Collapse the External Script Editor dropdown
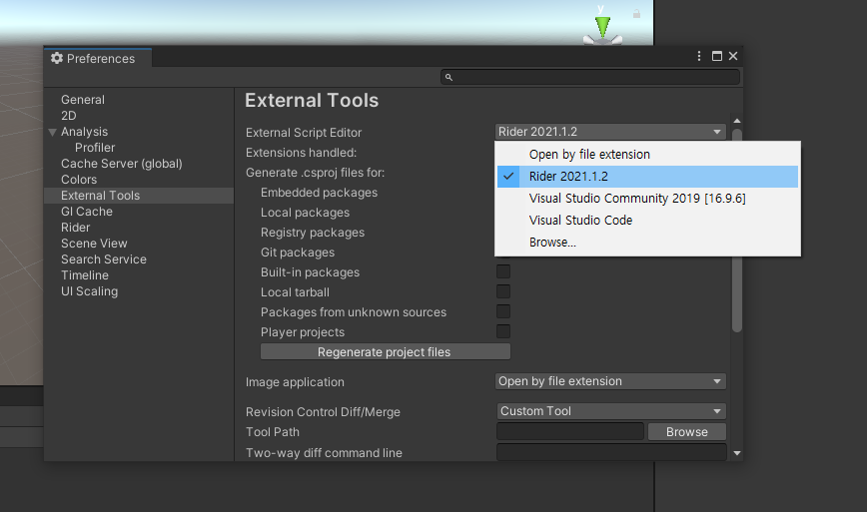The height and width of the screenshot is (512, 867). (610, 132)
